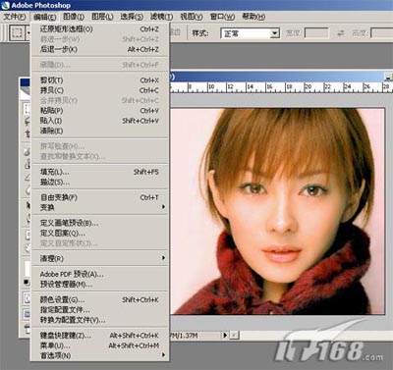
Task: Open the 帮助(H) help menu
Action: [253, 17]
